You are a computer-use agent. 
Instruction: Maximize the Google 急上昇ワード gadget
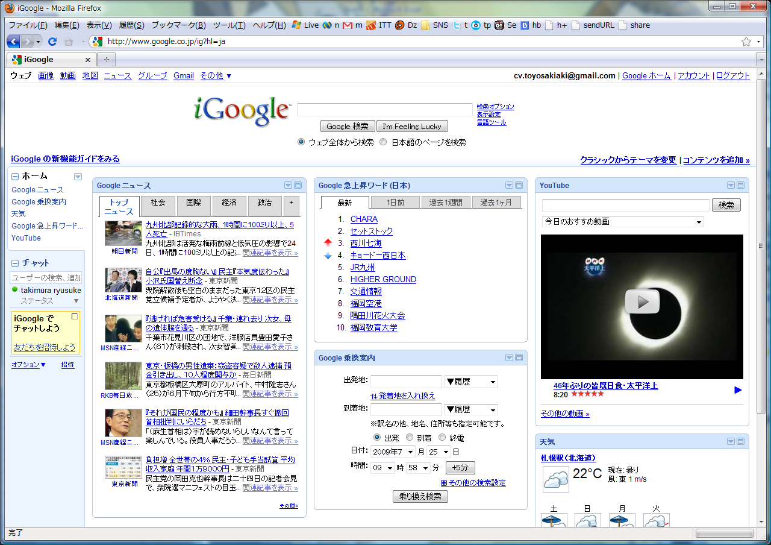tap(519, 186)
